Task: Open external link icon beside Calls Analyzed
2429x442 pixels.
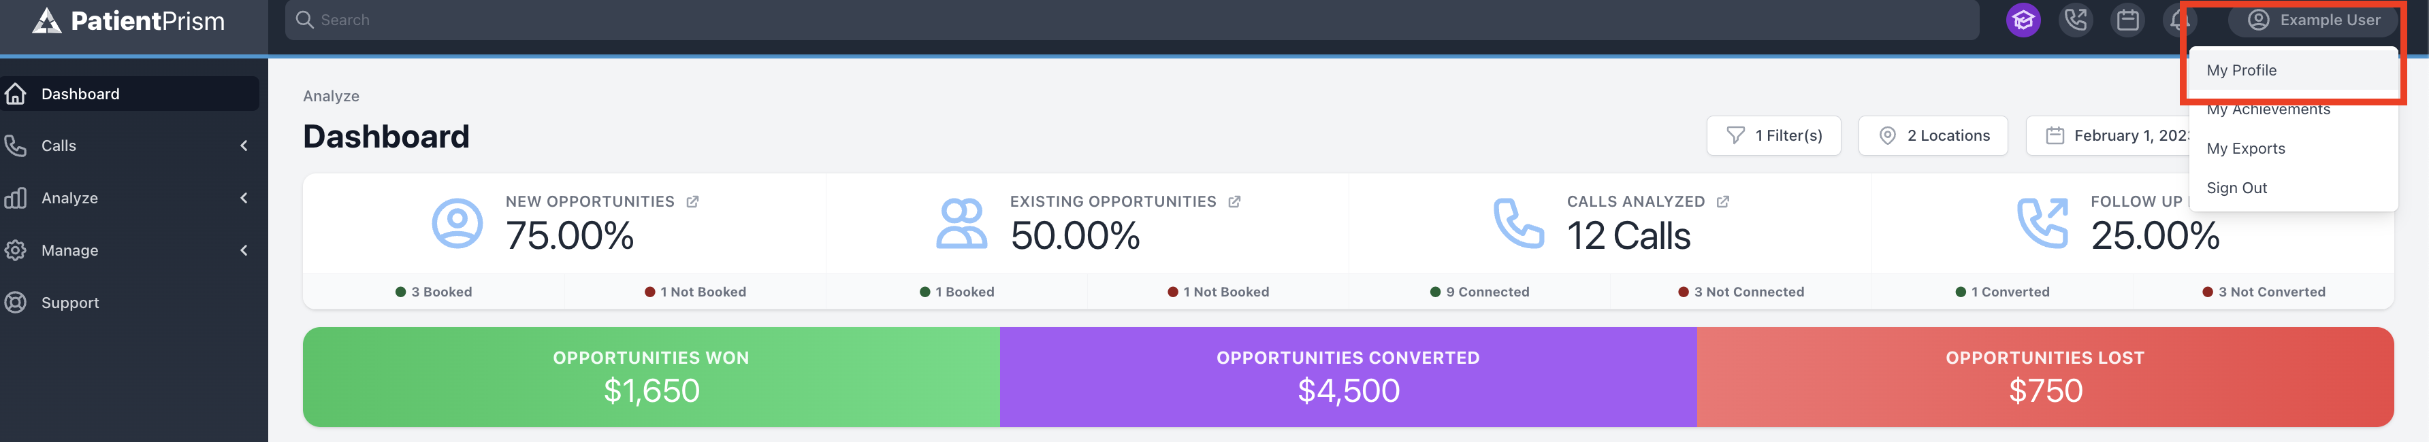Action: [x=1723, y=202]
